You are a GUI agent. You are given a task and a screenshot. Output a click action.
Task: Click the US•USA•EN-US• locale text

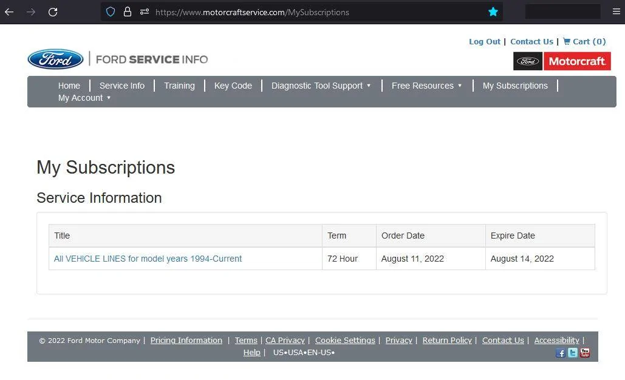pyautogui.click(x=304, y=353)
